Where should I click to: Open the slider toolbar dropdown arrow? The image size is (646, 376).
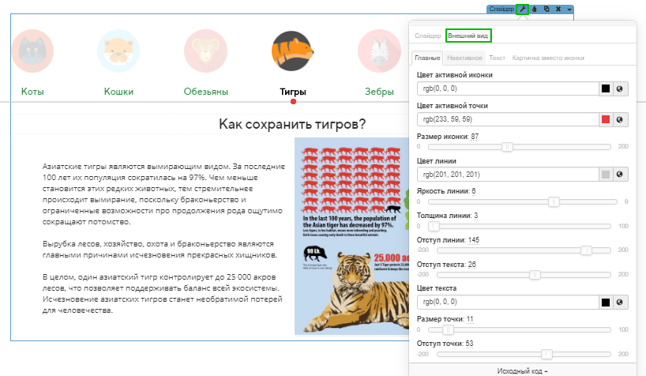point(569,9)
